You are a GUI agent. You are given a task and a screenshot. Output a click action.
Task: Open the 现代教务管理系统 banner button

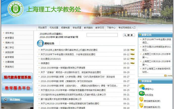coord(17,78)
